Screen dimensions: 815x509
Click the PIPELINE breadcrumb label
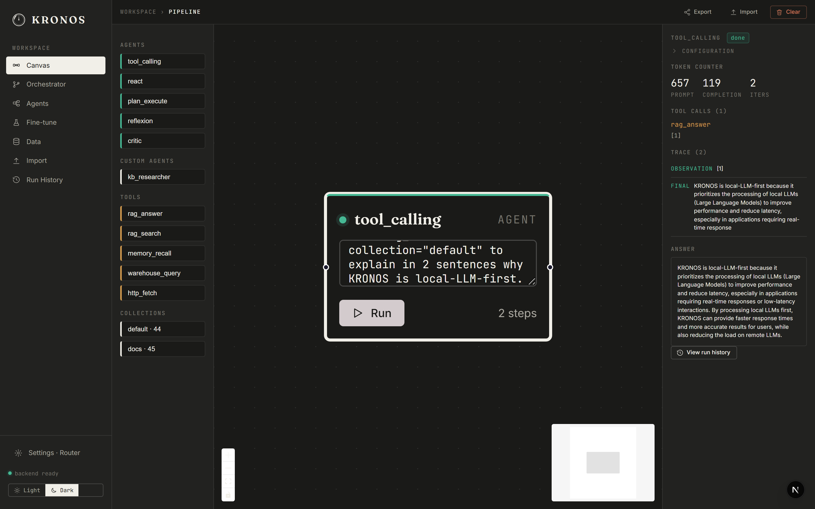pos(185,12)
